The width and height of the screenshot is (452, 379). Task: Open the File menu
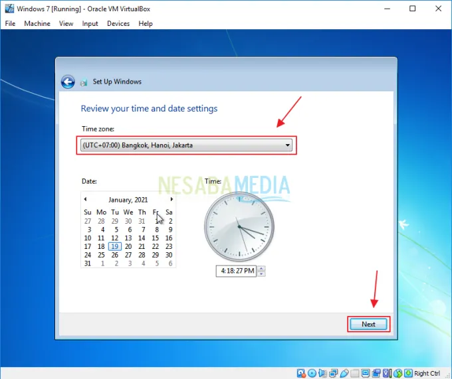pos(10,24)
